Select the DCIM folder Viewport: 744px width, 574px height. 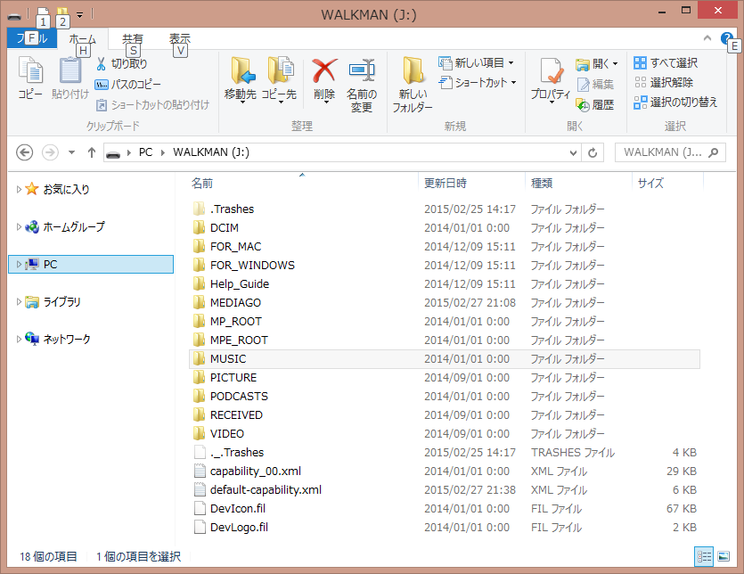coord(444,228)
